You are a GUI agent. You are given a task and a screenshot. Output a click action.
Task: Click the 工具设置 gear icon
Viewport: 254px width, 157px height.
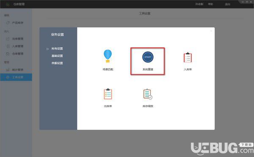[x=8, y=77]
